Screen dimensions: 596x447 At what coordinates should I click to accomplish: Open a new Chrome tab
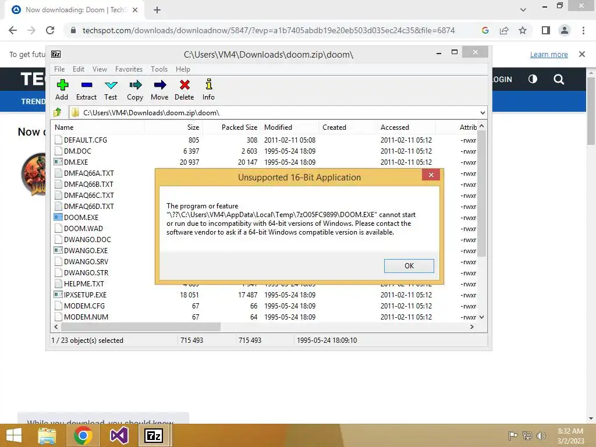pos(157,10)
